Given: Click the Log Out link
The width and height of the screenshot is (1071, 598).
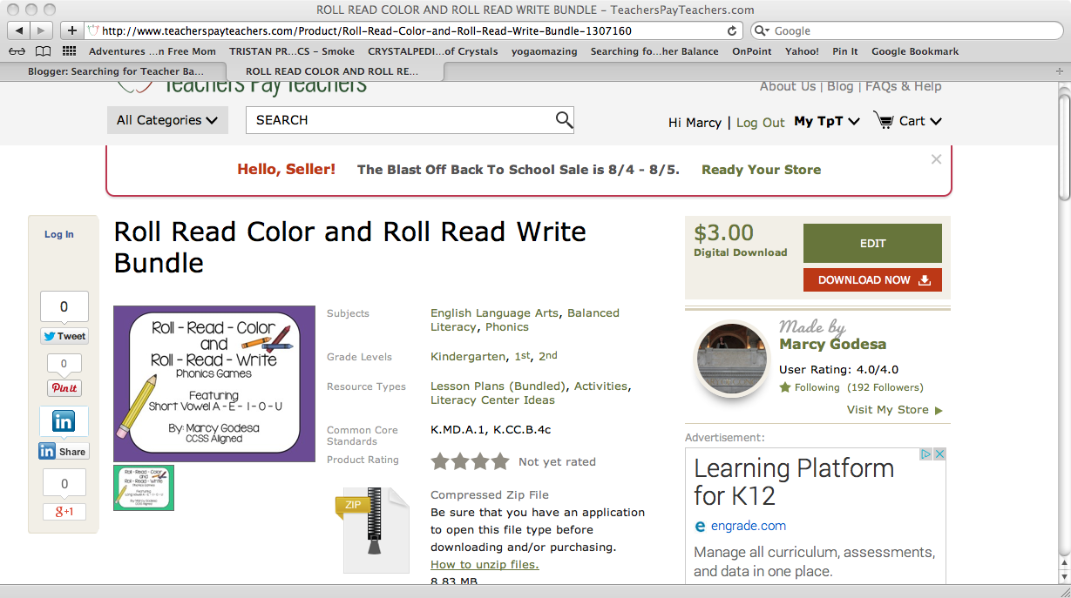Looking at the screenshot, I should point(761,123).
